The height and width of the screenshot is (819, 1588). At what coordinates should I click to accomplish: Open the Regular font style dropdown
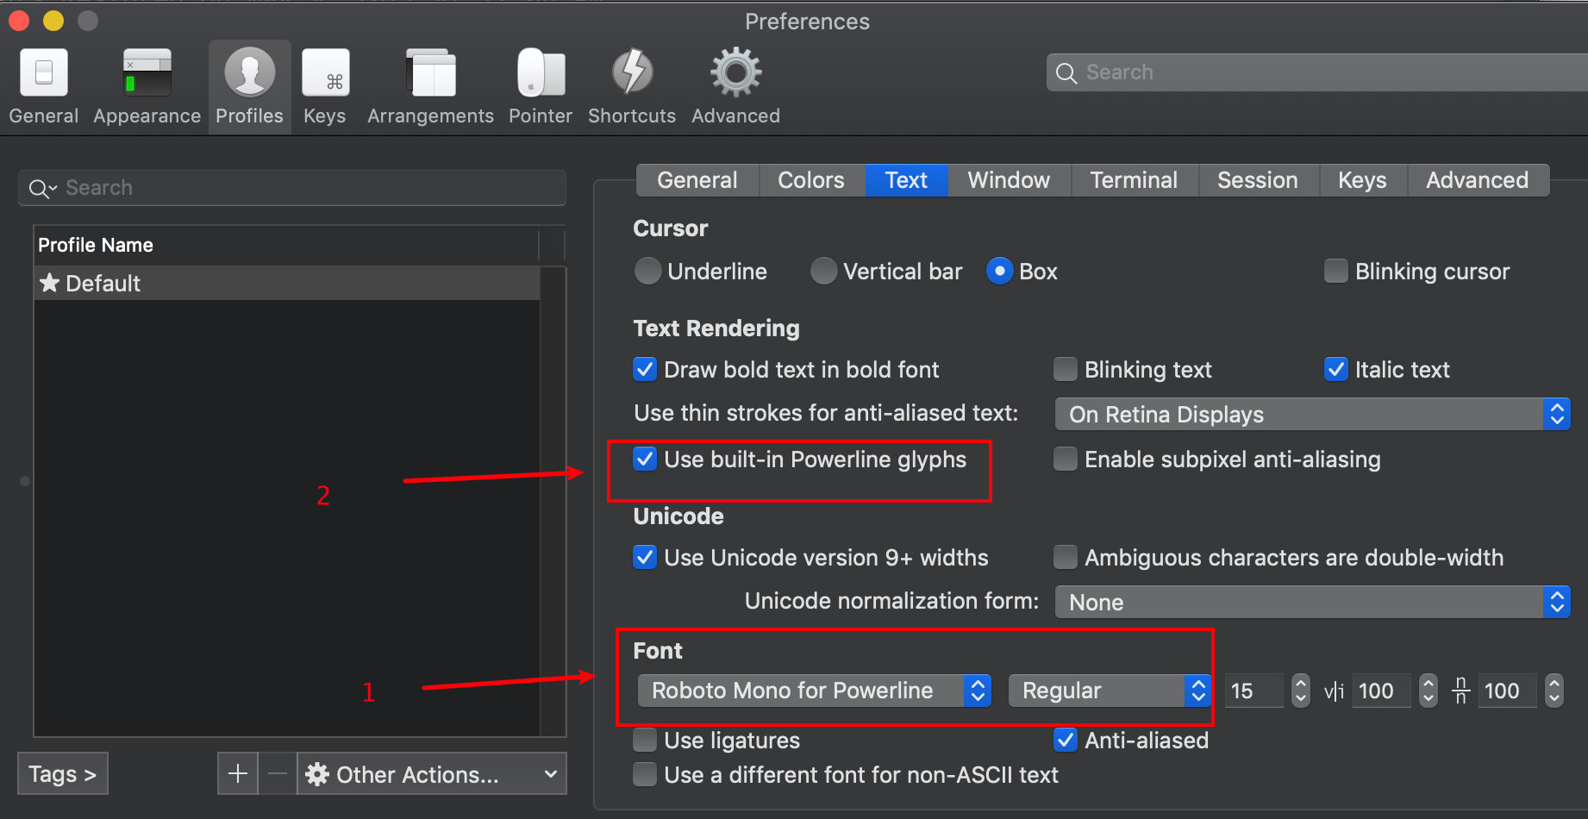click(x=1110, y=691)
